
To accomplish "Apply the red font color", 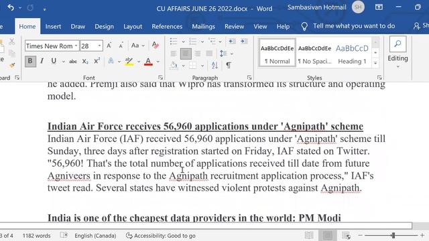I will tap(148, 62).
